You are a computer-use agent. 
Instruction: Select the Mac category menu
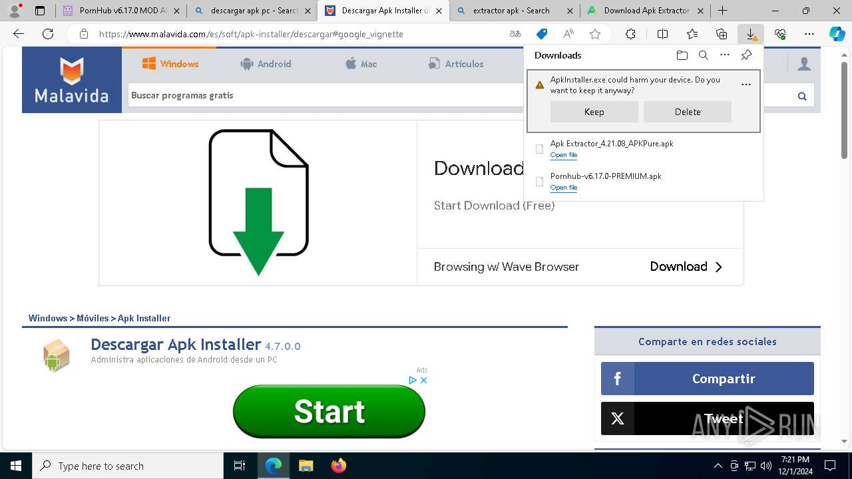click(x=361, y=64)
